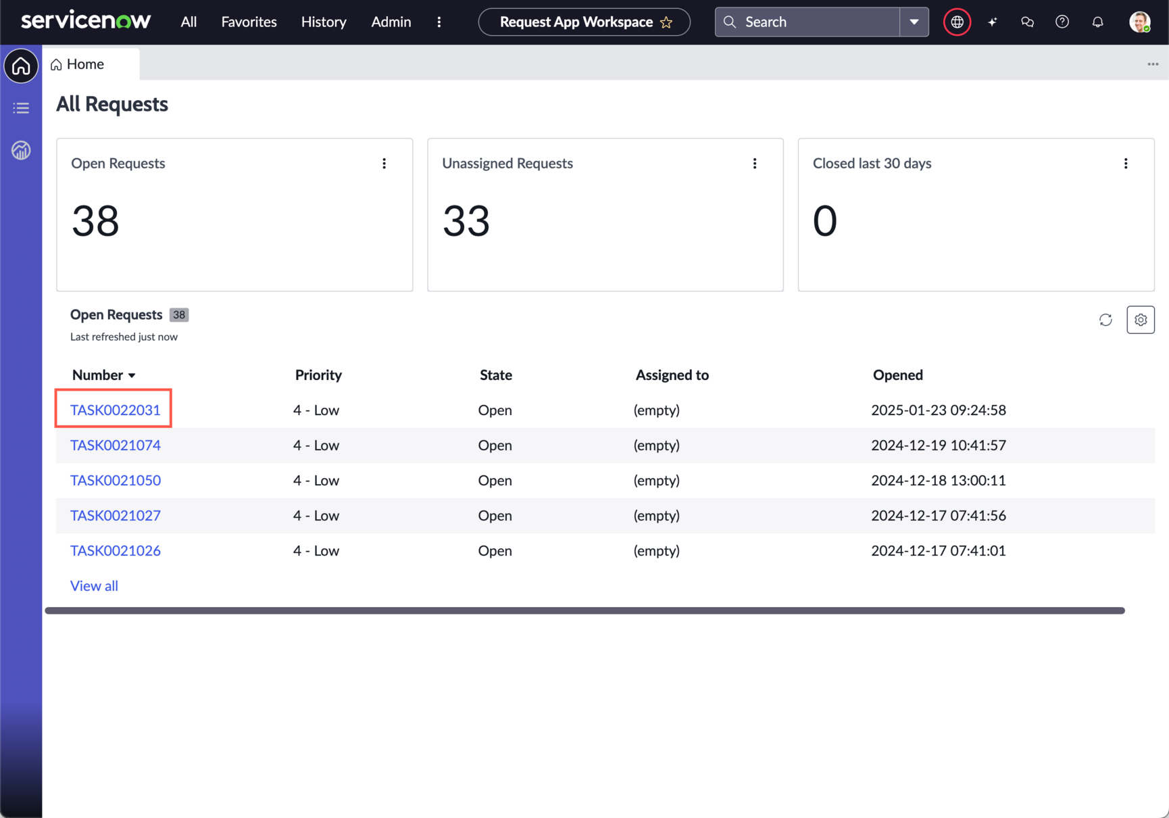Open list settings gear button
This screenshot has width=1169, height=818.
(1141, 320)
